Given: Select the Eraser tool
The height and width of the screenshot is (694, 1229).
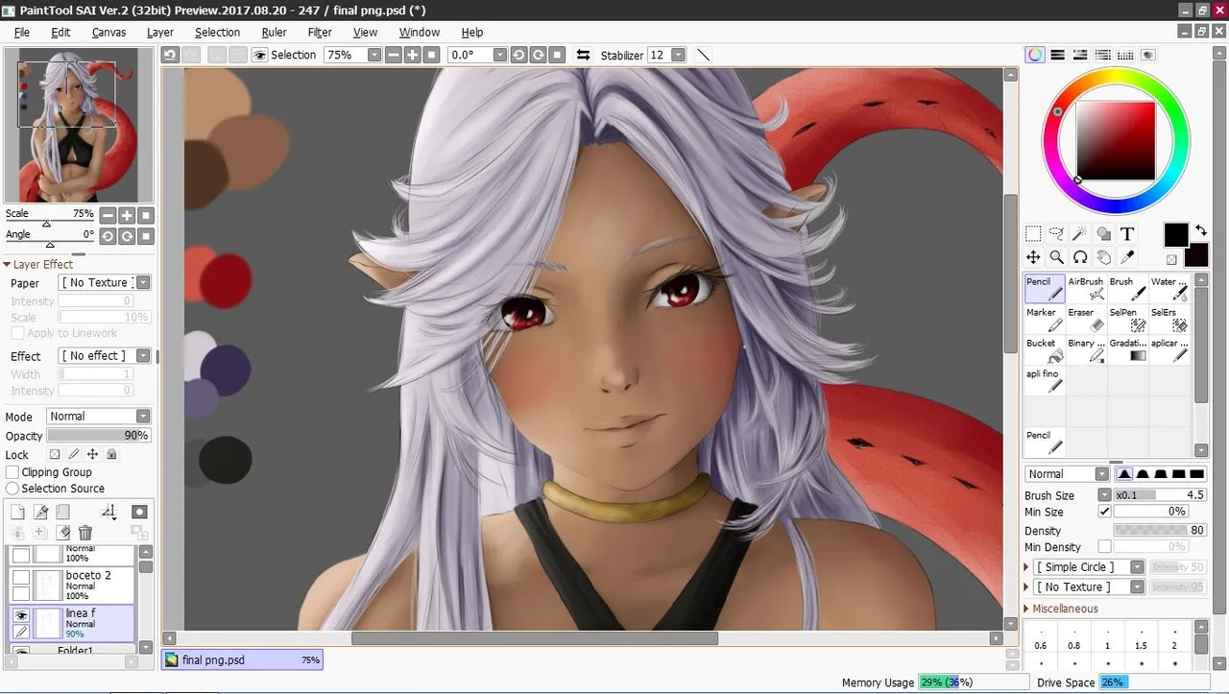Looking at the screenshot, I should 1086,320.
